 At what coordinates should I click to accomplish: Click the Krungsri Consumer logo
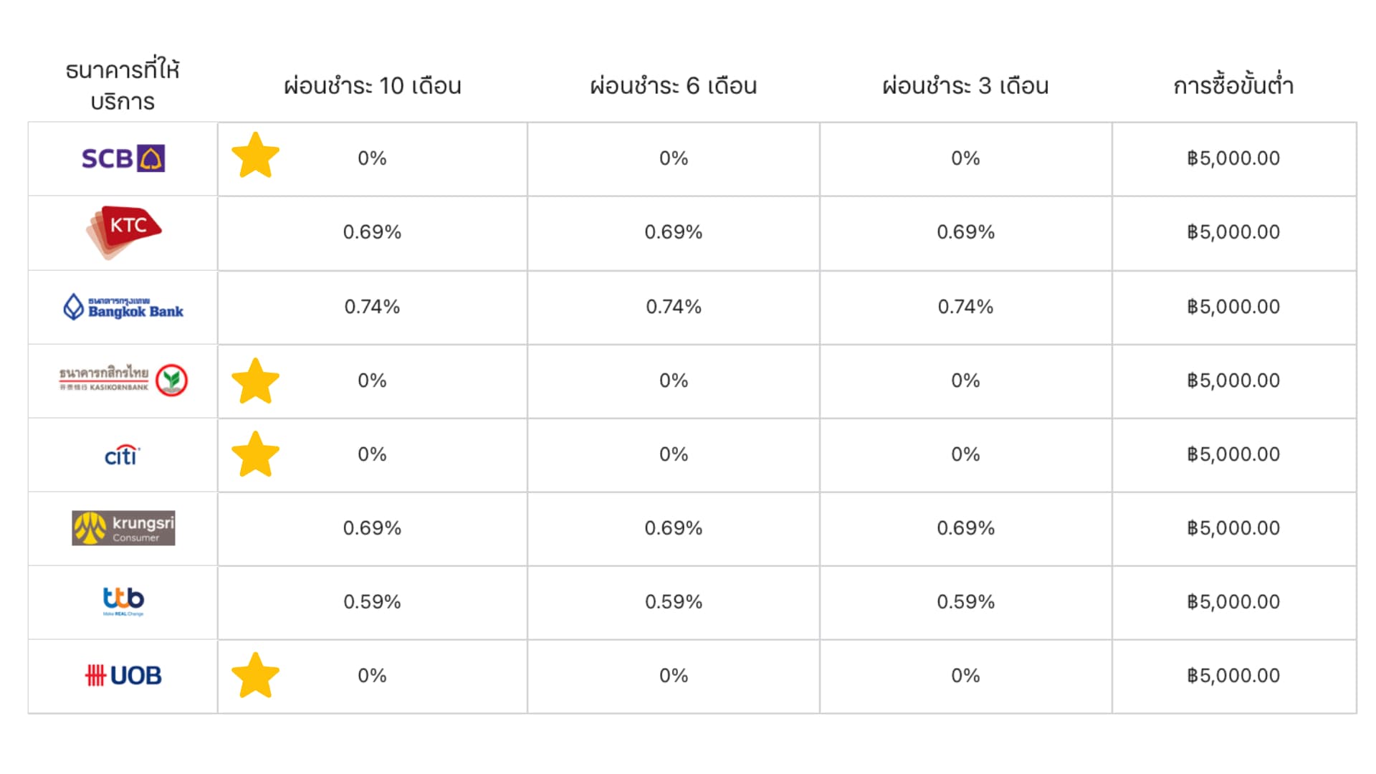click(123, 528)
